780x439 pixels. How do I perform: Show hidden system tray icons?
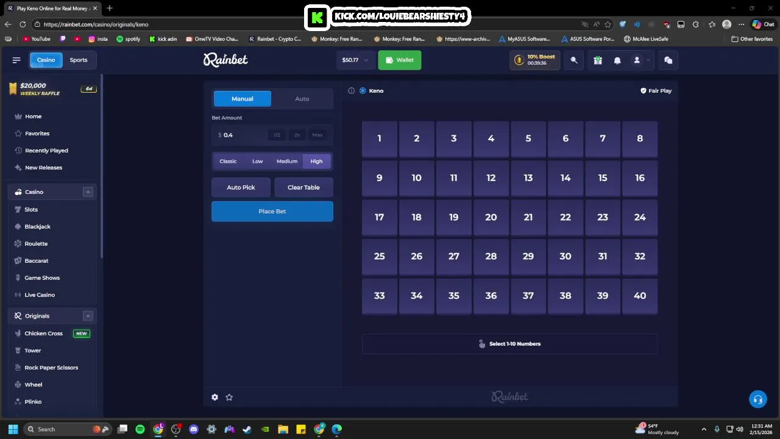(704, 429)
